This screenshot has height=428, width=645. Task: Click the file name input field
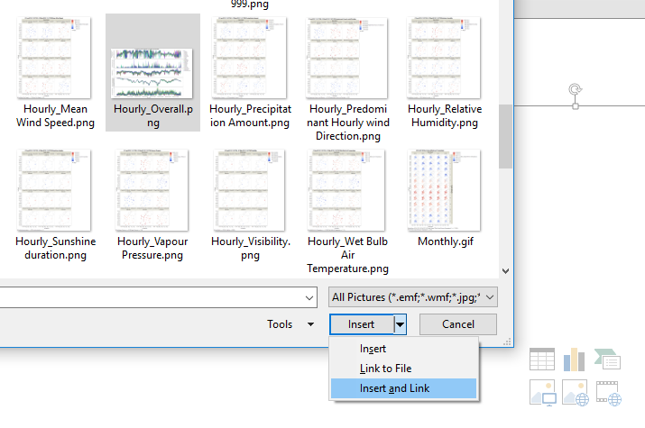(x=159, y=297)
